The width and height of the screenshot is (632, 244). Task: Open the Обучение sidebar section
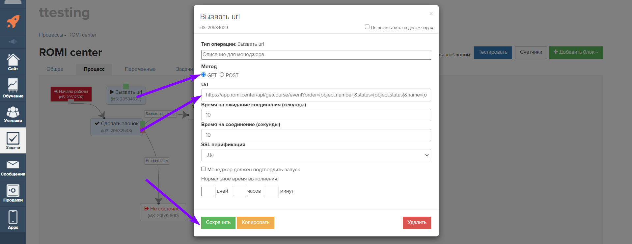13,88
